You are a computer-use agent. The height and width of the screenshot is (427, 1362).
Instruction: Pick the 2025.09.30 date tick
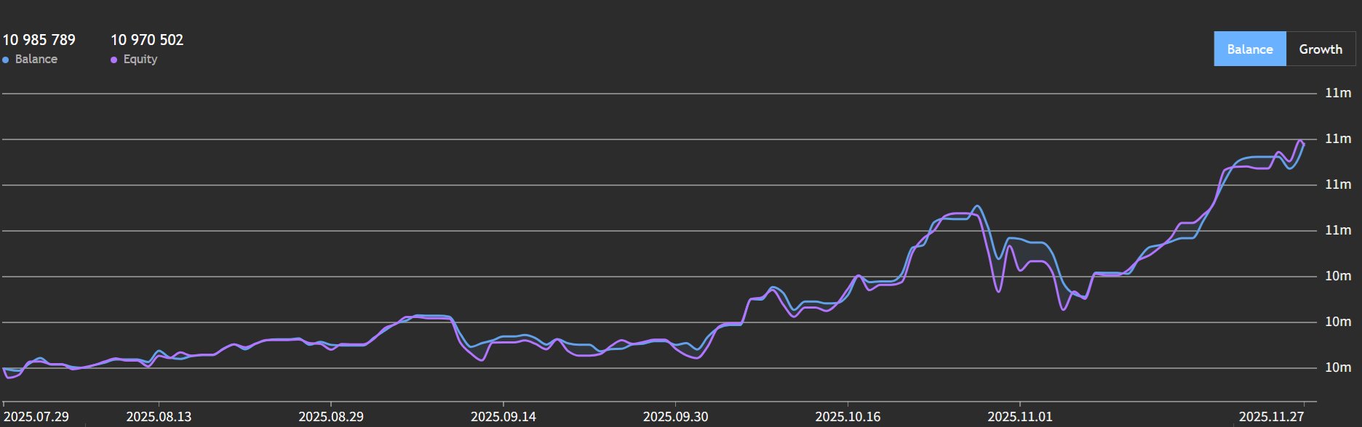click(x=675, y=417)
